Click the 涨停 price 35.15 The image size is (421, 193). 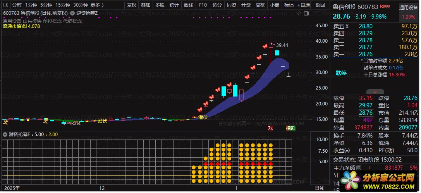(366, 98)
